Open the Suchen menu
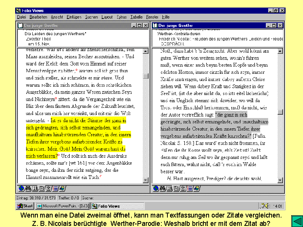Screen dimensions: 303x227 coord(91,17)
